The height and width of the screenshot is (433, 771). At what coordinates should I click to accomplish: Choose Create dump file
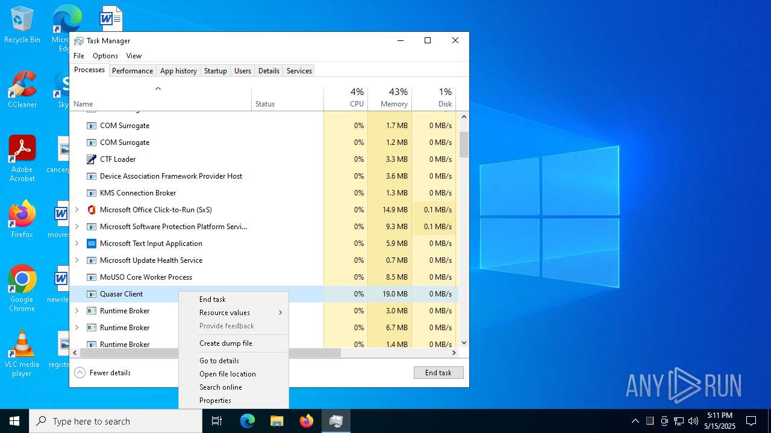234,343
